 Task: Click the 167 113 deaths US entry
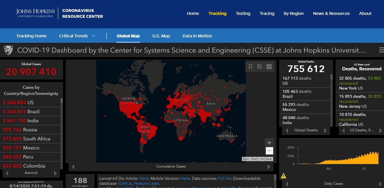pyautogui.click(x=305, y=81)
